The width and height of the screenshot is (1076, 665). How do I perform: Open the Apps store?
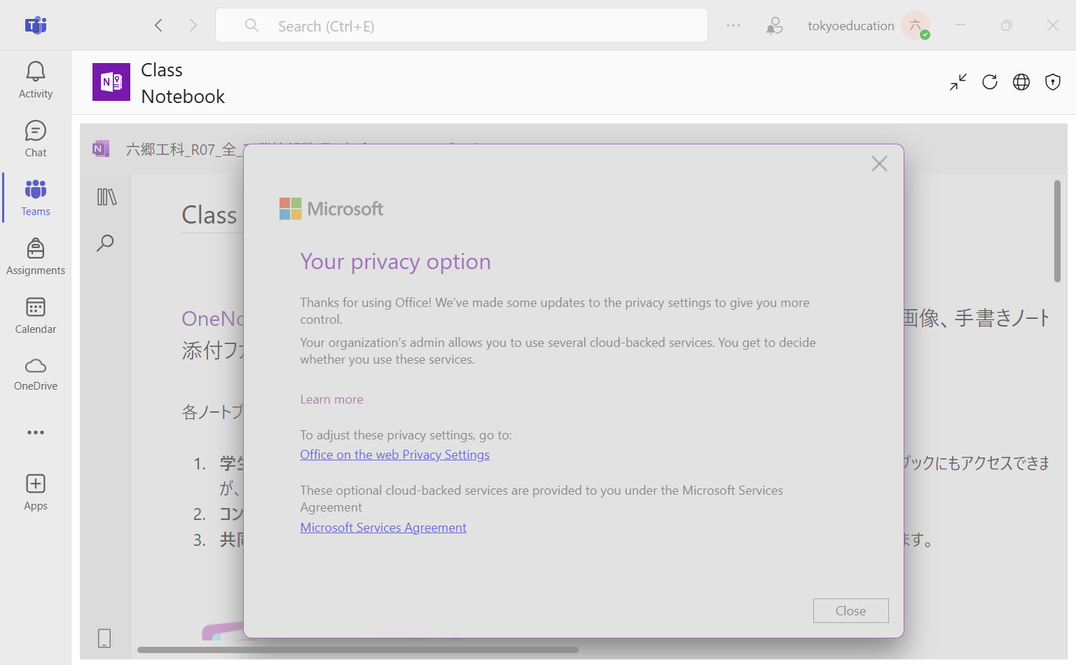(x=36, y=492)
